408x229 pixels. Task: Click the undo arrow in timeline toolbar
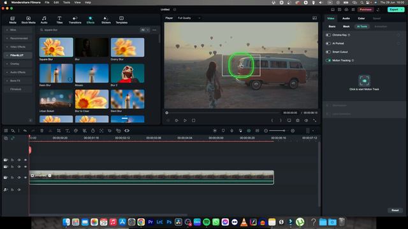click(x=25, y=130)
